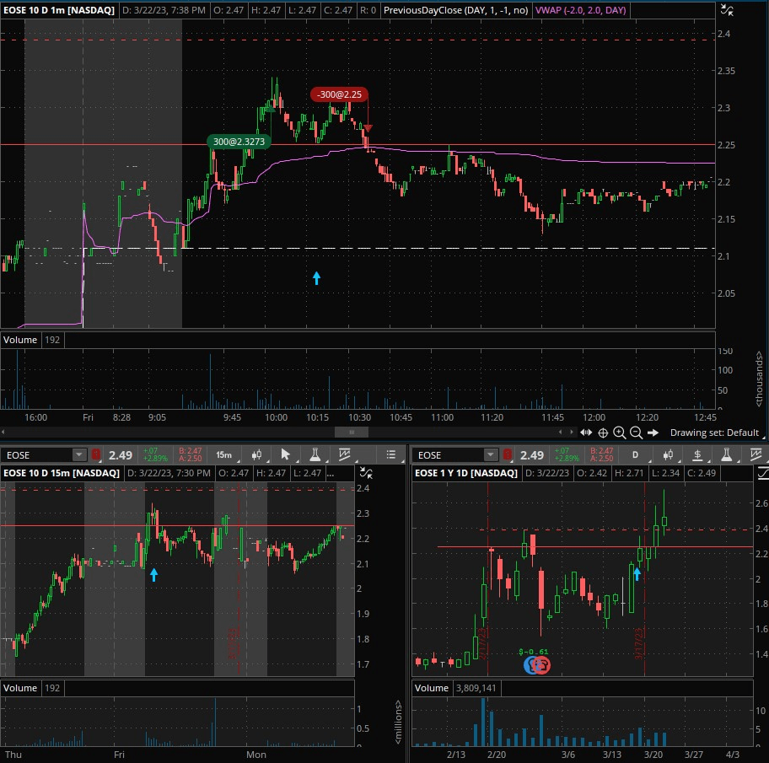Click the Volume label under the 1m chart
Viewport: 769px width, 763px height.
pyautogui.click(x=20, y=340)
